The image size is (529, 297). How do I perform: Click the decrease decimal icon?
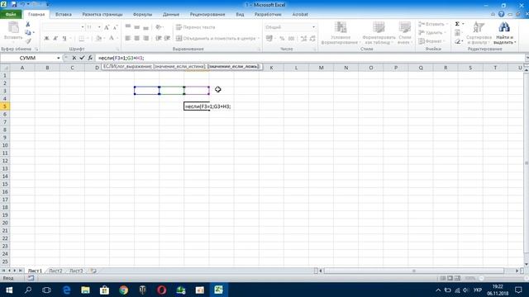coord(312,39)
